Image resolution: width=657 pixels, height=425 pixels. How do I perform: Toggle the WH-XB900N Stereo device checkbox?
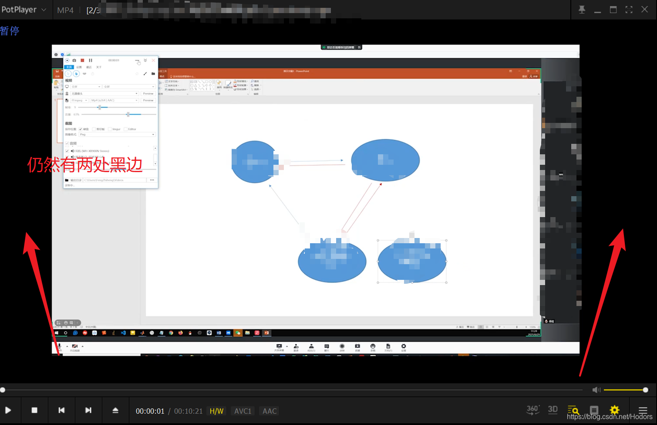[x=67, y=151]
